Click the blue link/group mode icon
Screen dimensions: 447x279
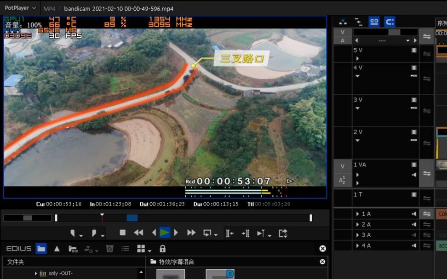point(374,22)
